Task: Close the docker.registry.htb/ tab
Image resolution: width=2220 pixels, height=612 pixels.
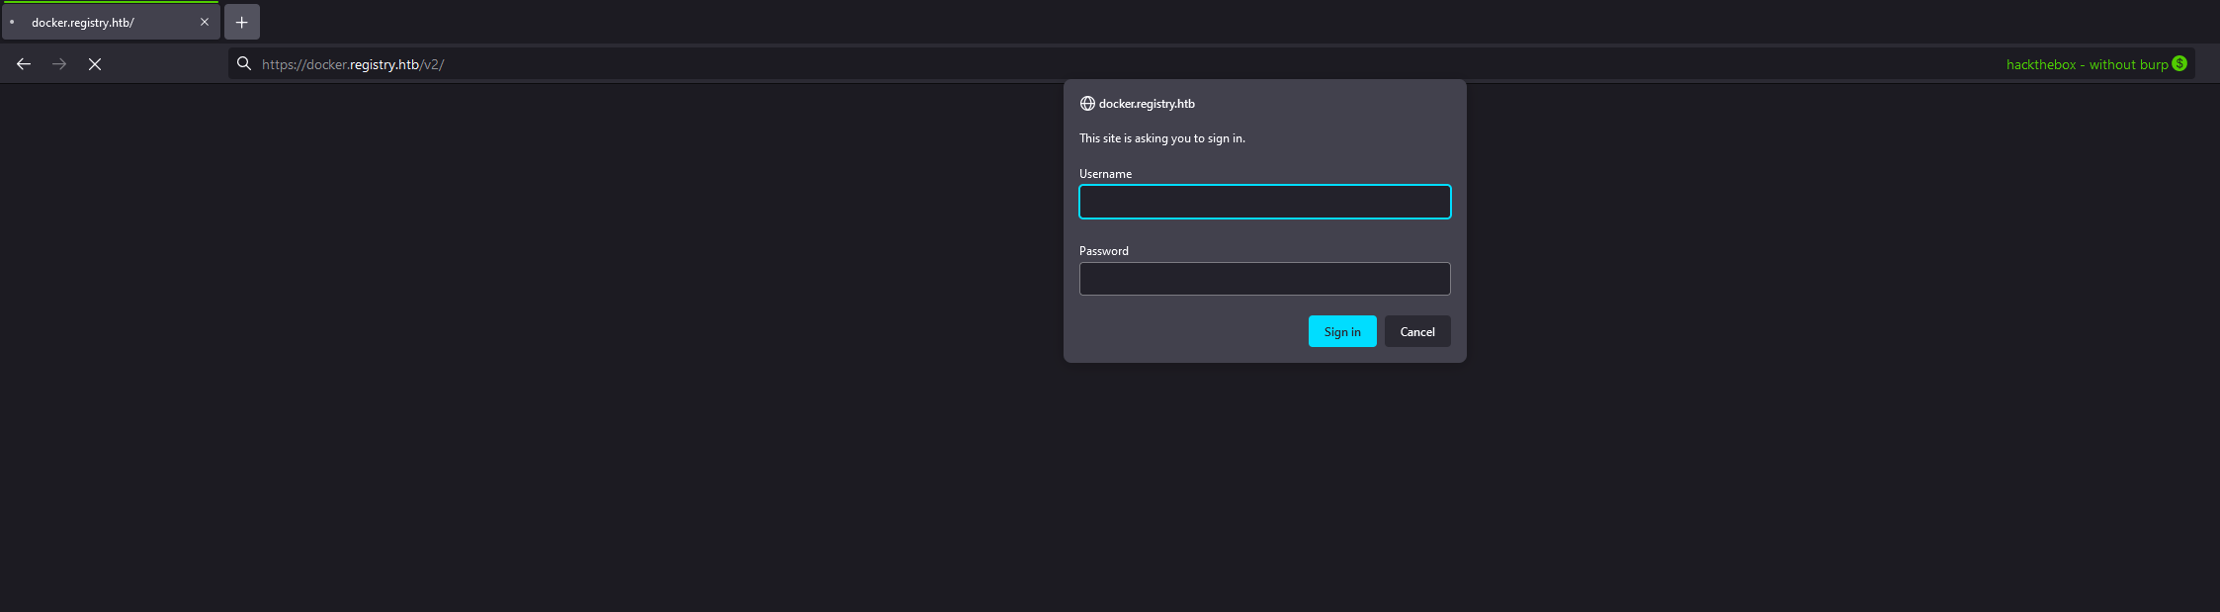Action: [205, 22]
